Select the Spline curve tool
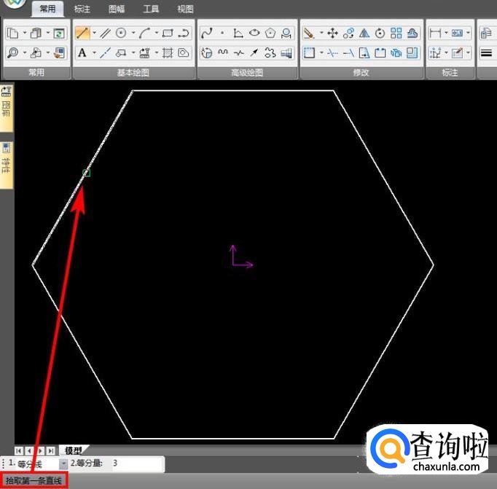 pyautogui.click(x=207, y=34)
